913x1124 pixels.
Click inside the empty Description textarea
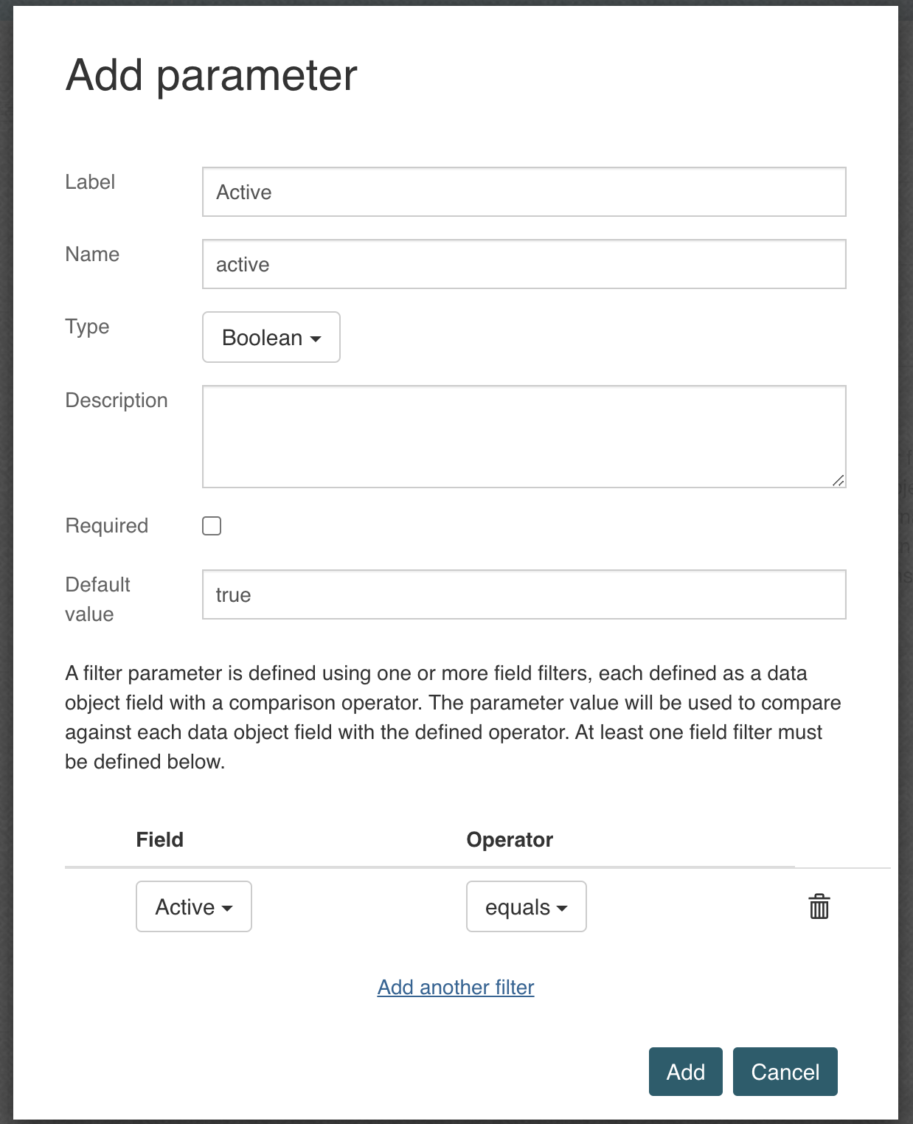(524, 435)
